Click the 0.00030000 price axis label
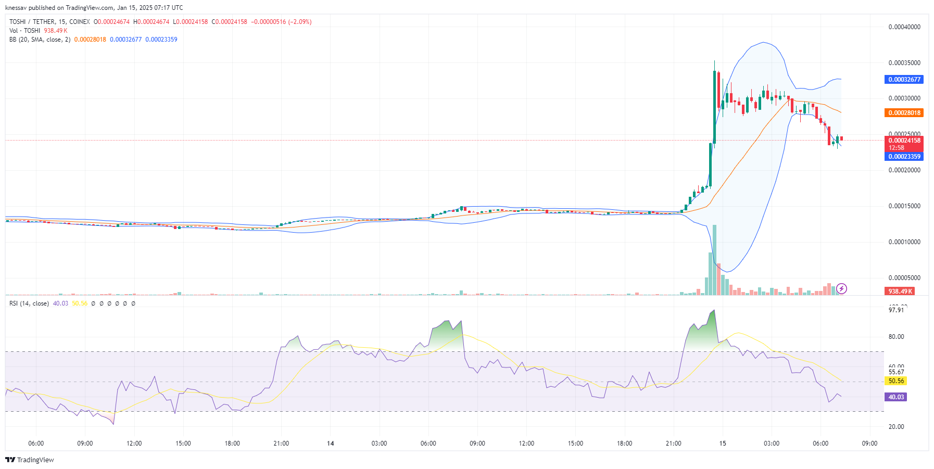The height and width of the screenshot is (469, 934). click(904, 98)
